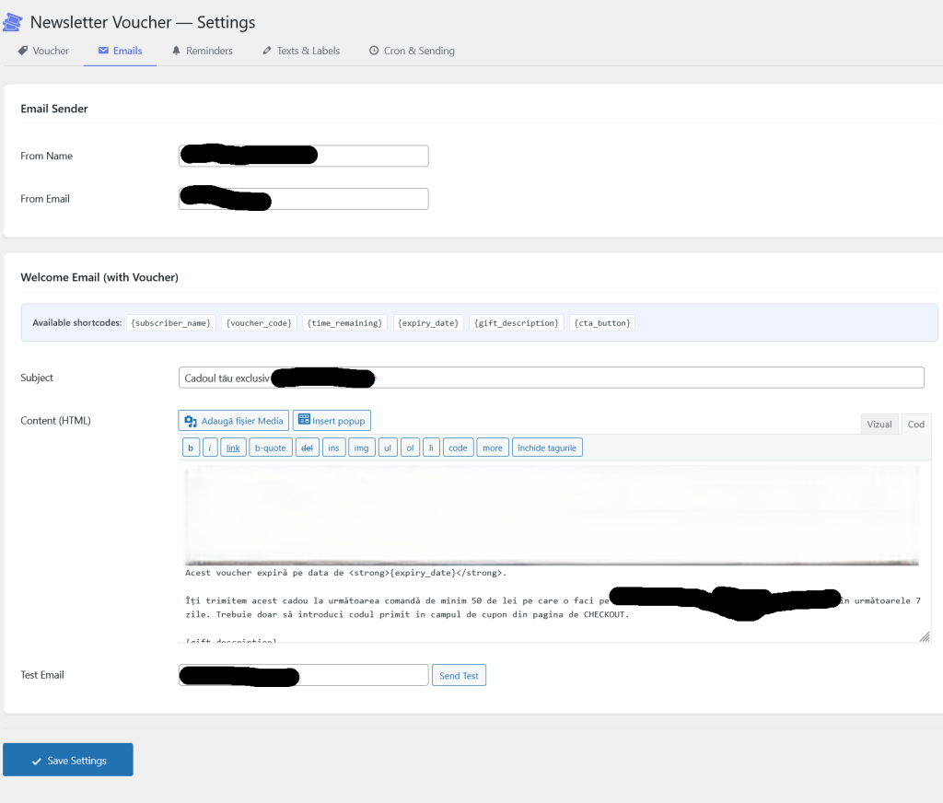Add an unordered list with ul button
The height and width of the screenshot is (803, 943).
[387, 447]
